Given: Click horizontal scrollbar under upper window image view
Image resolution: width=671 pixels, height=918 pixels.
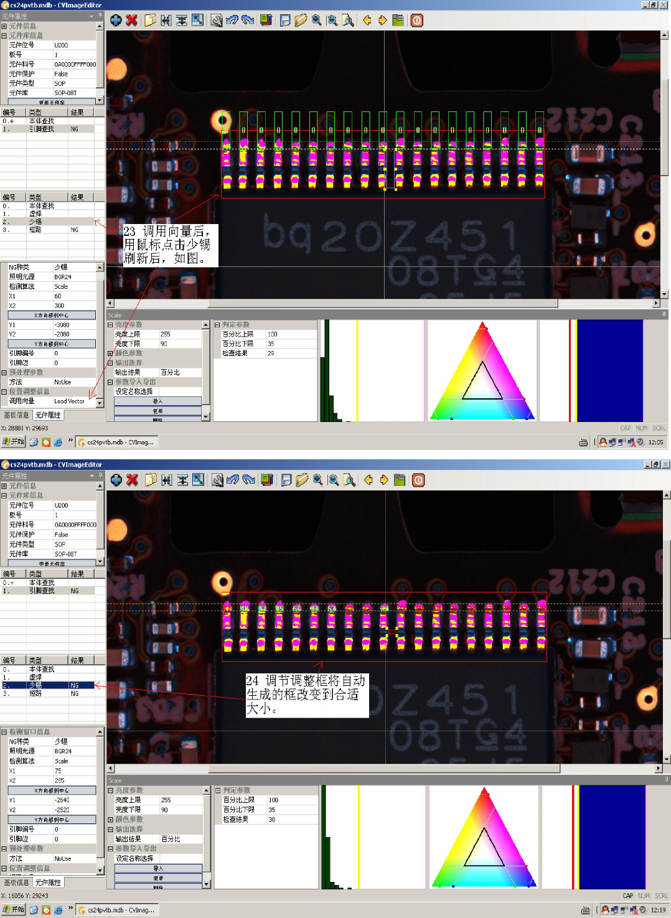Looking at the screenshot, I should click(x=383, y=304).
